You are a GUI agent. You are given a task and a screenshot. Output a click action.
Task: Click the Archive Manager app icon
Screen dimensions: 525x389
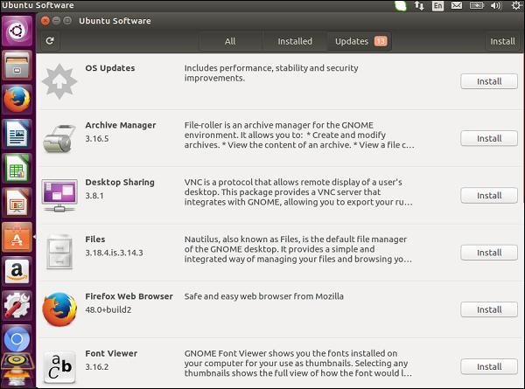click(x=59, y=138)
